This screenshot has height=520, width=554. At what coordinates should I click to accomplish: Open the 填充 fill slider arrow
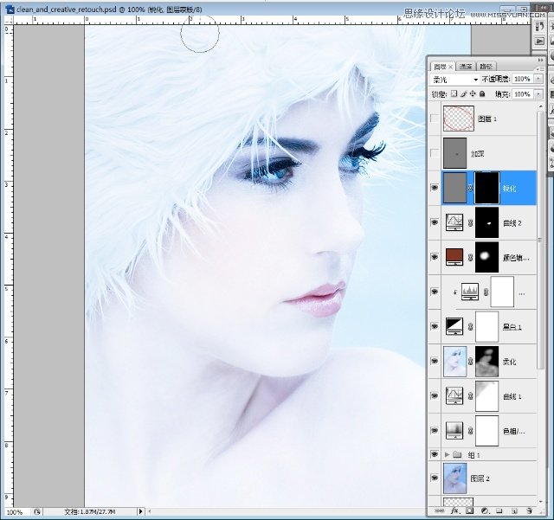tap(538, 94)
